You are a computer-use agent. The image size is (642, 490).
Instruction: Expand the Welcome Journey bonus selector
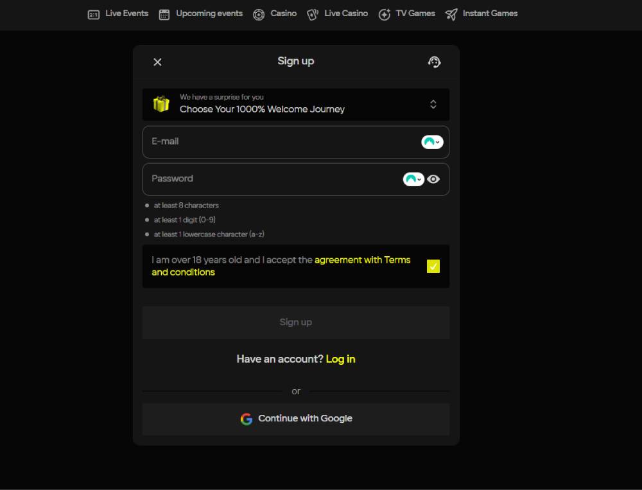pyautogui.click(x=433, y=104)
